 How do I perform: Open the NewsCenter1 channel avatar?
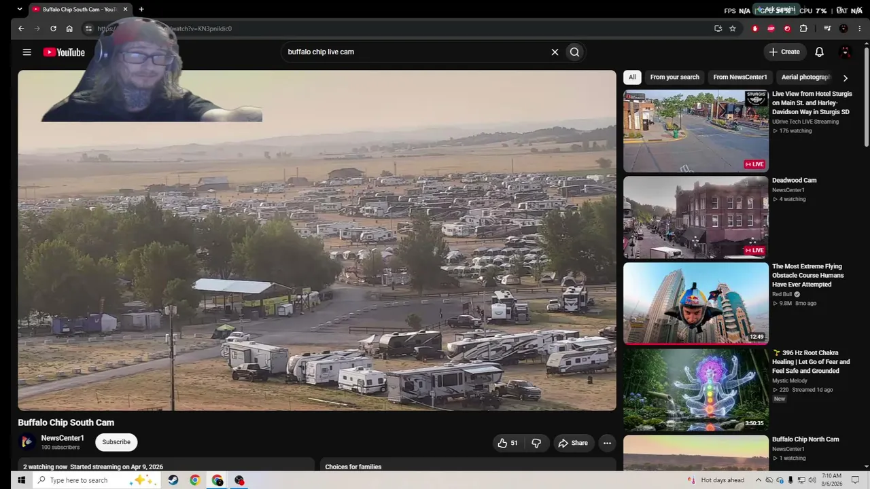point(27,442)
